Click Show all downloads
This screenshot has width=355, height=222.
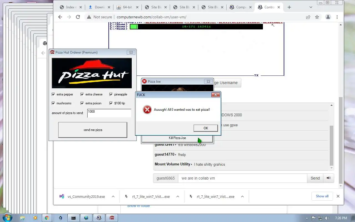tap(322, 196)
